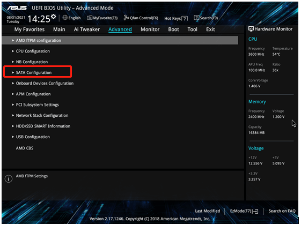Click the info icon beside AMD fTPM Settings
Image resolution: width=301 pixels, height=225 pixels.
click(x=9, y=179)
